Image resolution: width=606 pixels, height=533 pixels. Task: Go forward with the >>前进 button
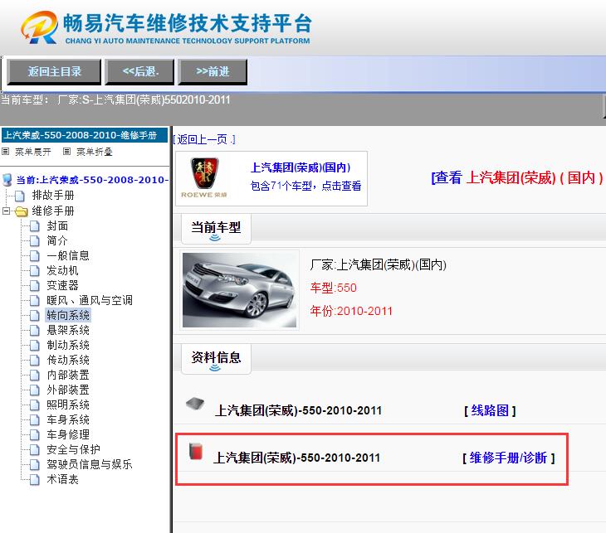click(213, 72)
